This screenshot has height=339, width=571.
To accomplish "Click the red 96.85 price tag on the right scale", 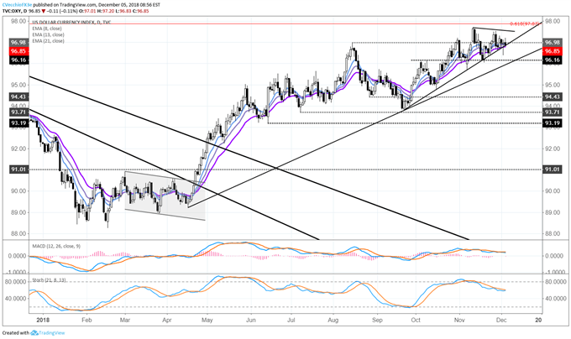I will click(552, 51).
